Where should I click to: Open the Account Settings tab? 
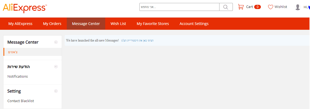(x=194, y=24)
